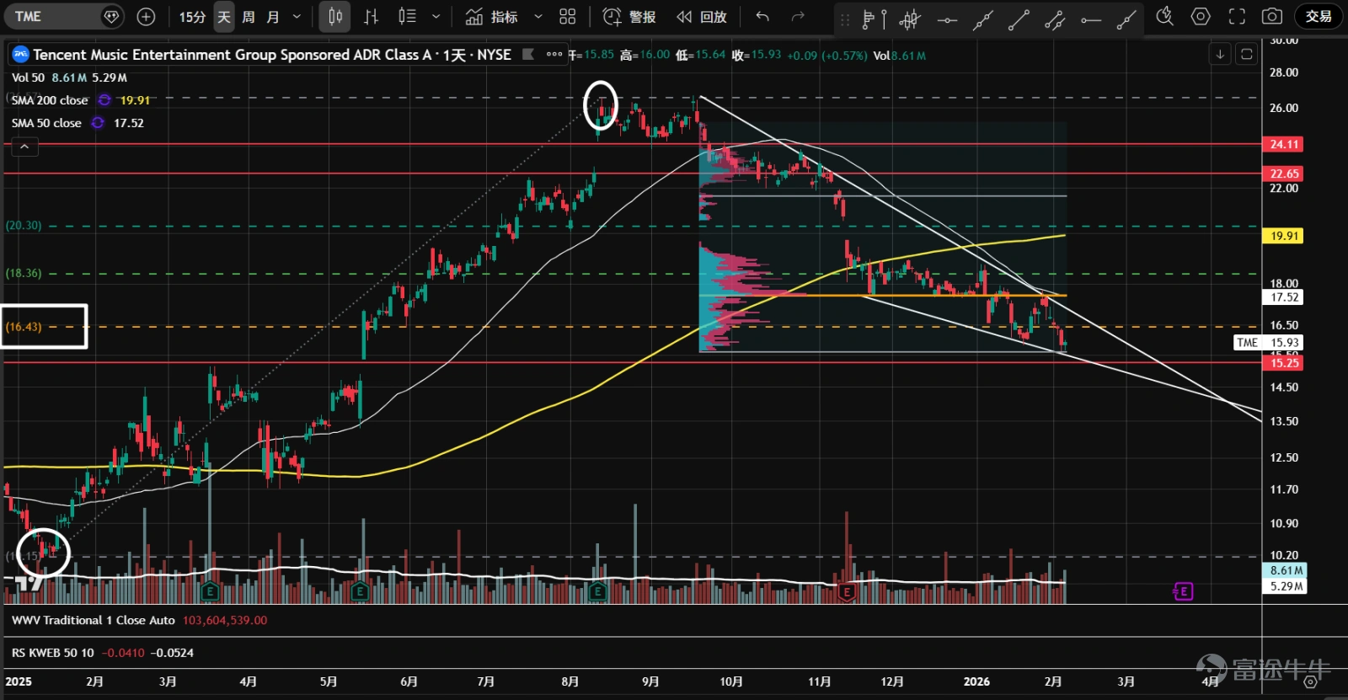Click the RS KWEB 50 10 legend

pyautogui.click(x=53, y=653)
